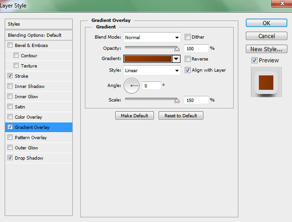The width and height of the screenshot is (292, 222).
Task: Select the Drop Shadow settings row
Action: pos(39,158)
